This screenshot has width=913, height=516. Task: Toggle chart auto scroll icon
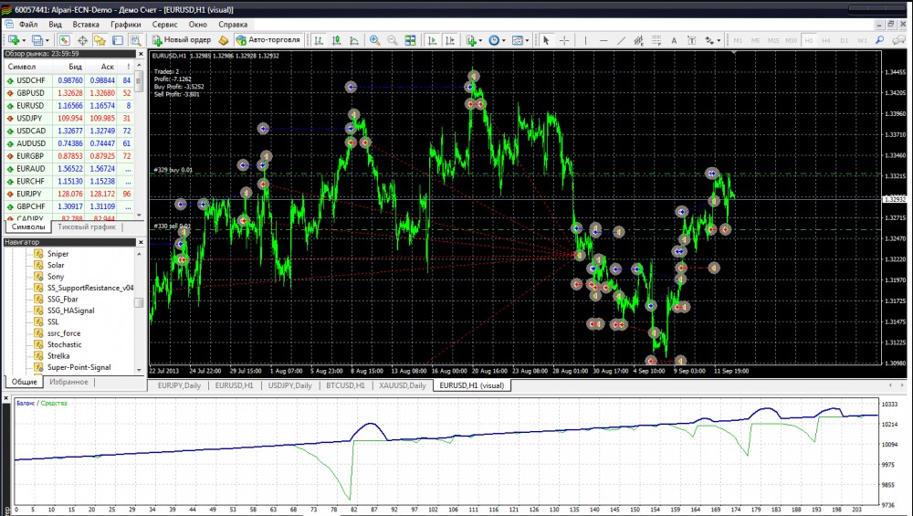tap(432, 40)
